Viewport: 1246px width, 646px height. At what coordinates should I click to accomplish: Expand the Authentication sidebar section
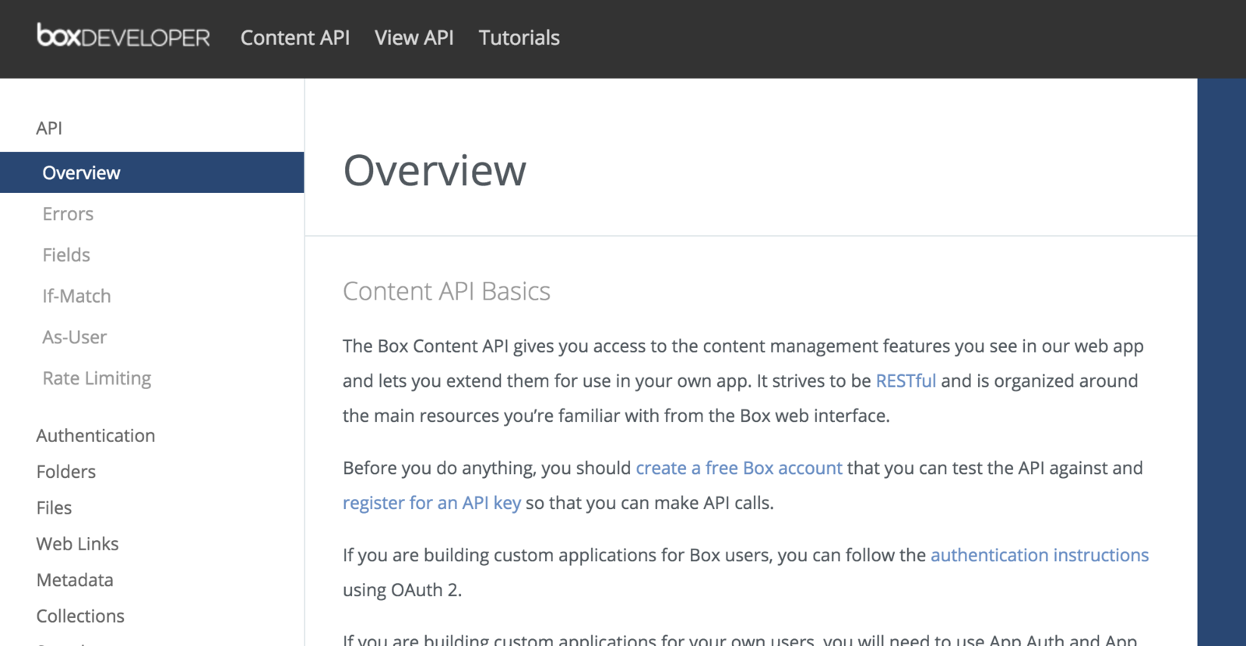[x=96, y=436]
